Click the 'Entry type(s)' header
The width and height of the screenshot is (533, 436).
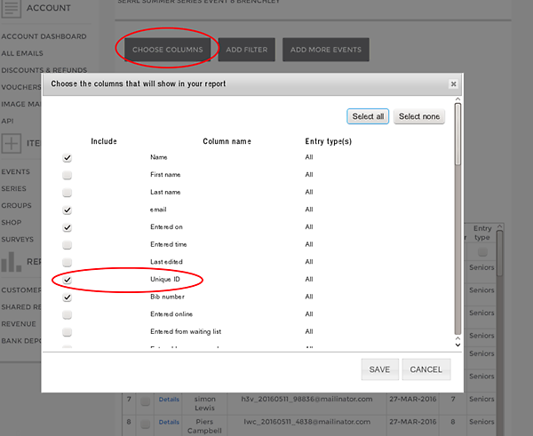(329, 141)
